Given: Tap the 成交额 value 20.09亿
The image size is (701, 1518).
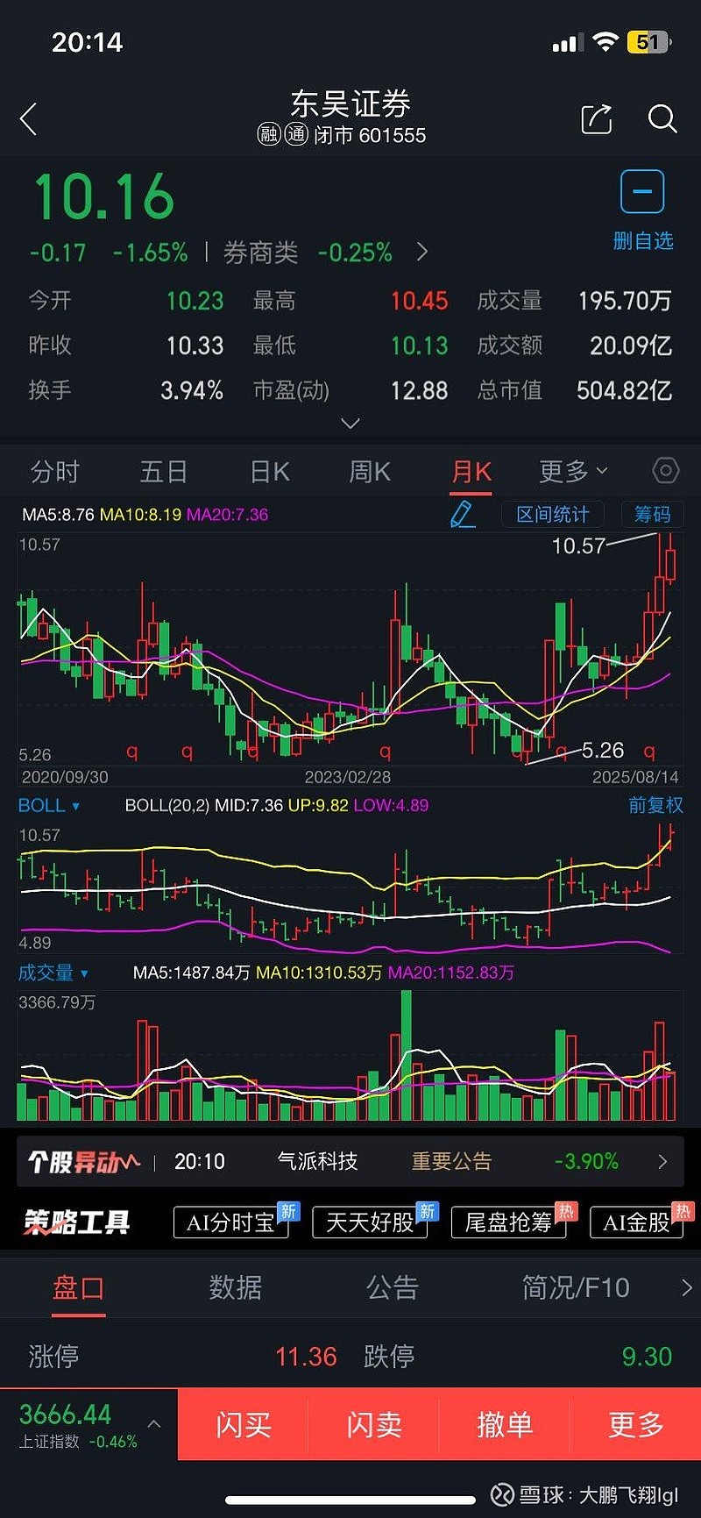Looking at the screenshot, I should click(631, 346).
